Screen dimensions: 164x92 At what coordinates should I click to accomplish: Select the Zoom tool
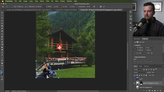(2, 66)
